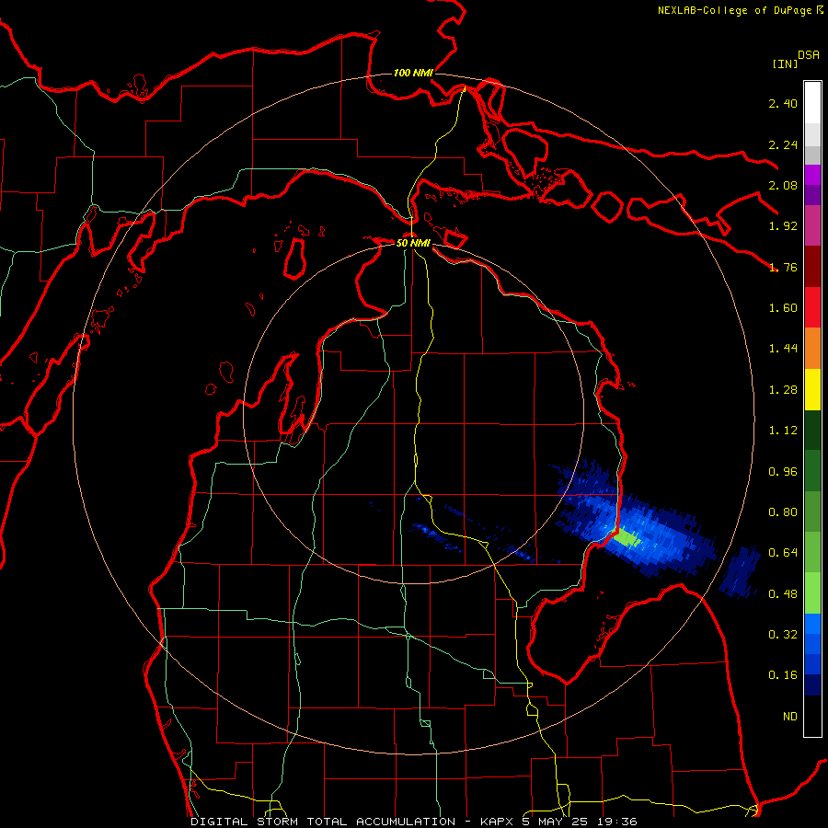Click the 1.60 legend value
828x828 pixels.
[783, 308]
